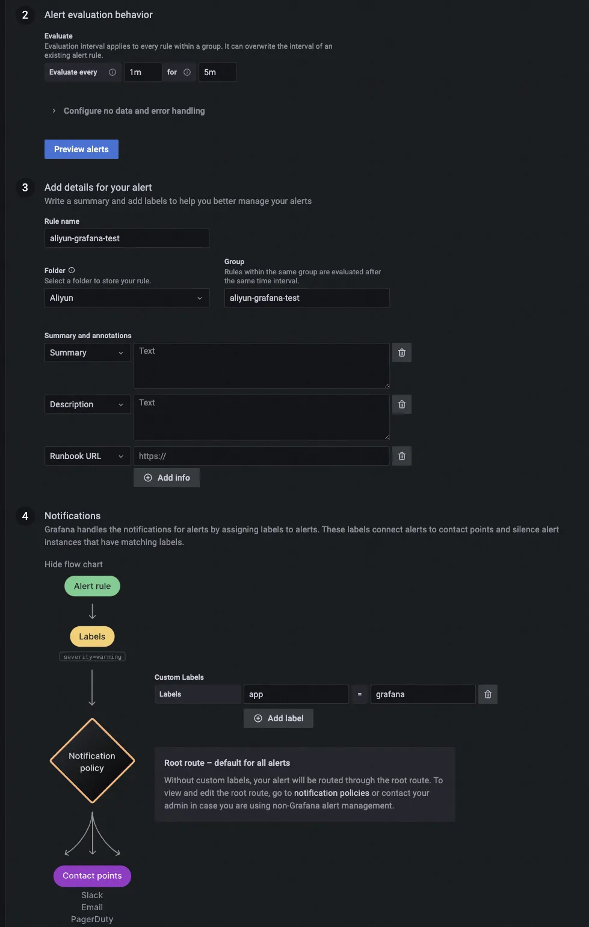Click the Add info button
Screen dimensions: 589x927
click(x=167, y=478)
